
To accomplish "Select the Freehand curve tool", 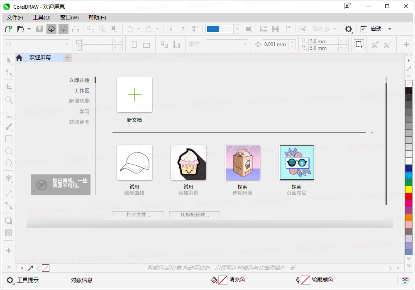I will tap(9, 115).
